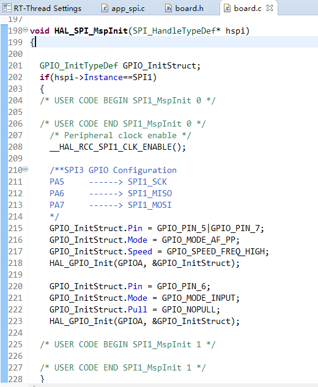This screenshot has width=318, height=387.
Task: Click the Pull member on line 222
Action: 138,309
